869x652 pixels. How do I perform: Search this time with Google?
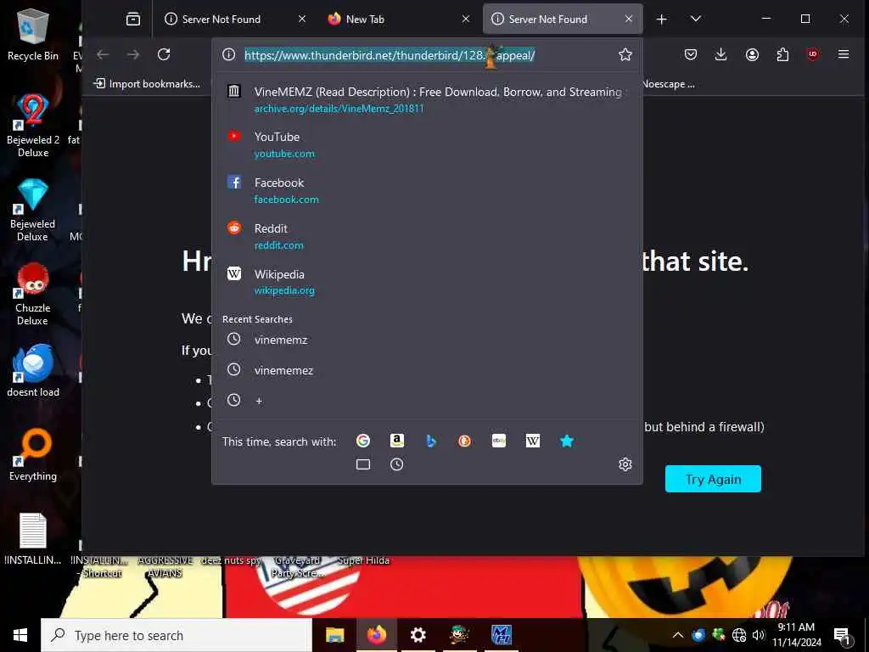(363, 441)
